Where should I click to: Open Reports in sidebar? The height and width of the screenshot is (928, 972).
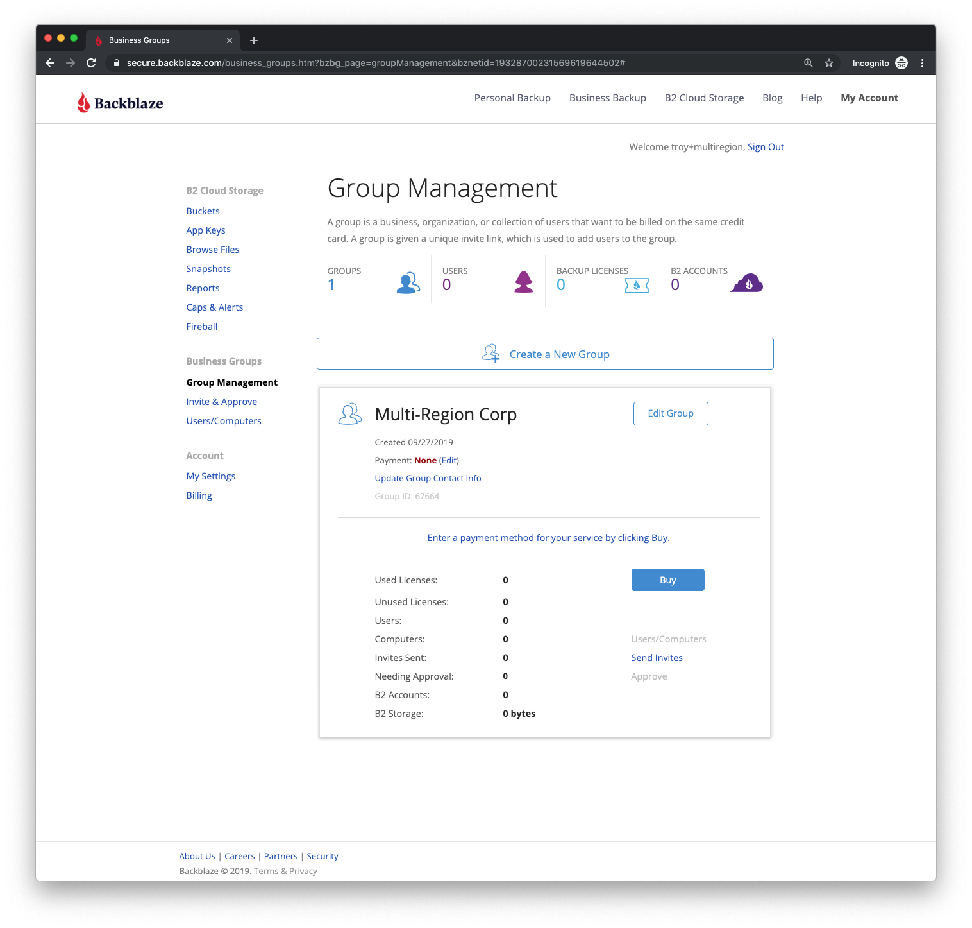pos(203,288)
